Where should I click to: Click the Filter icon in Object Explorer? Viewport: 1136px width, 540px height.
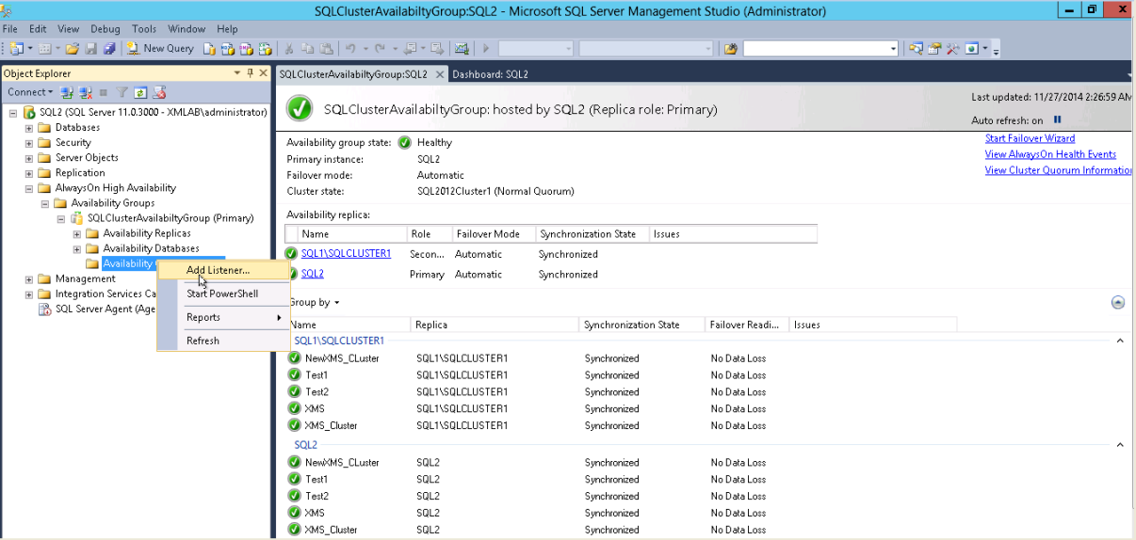[122, 92]
